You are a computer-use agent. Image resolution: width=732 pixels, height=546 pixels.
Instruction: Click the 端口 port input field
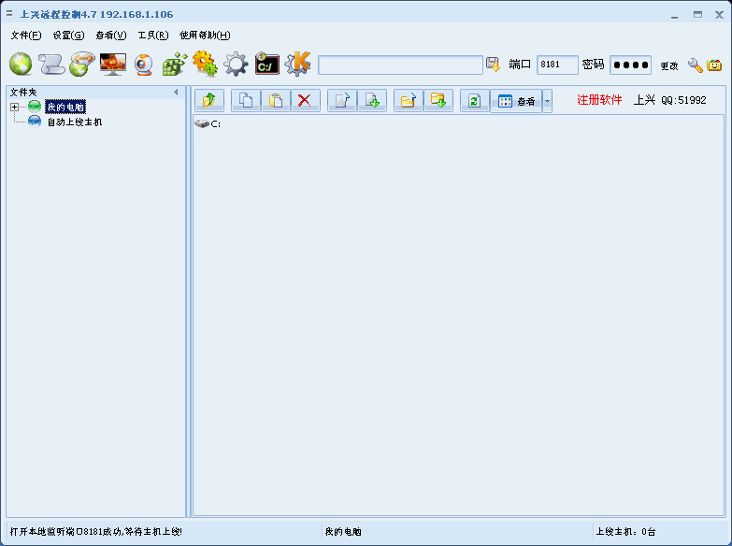click(x=557, y=65)
